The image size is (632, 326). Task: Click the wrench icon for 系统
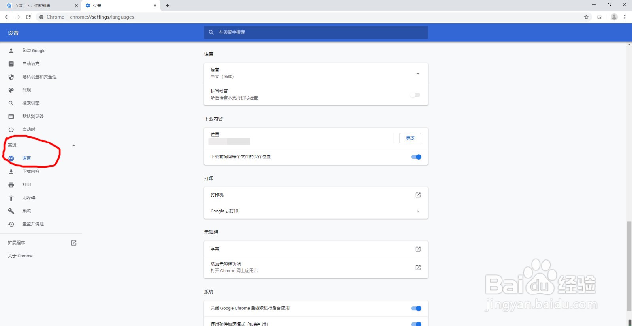[x=11, y=211]
